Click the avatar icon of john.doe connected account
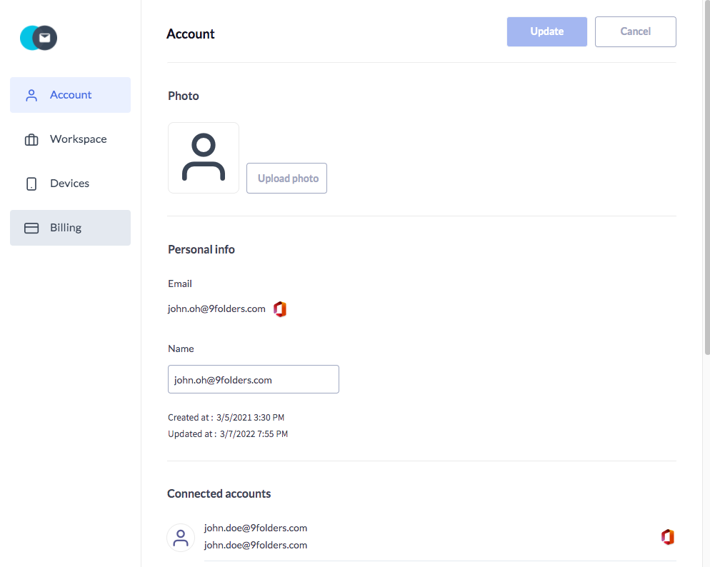Viewport: 710px width, 567px height. (x=181, y=538)
